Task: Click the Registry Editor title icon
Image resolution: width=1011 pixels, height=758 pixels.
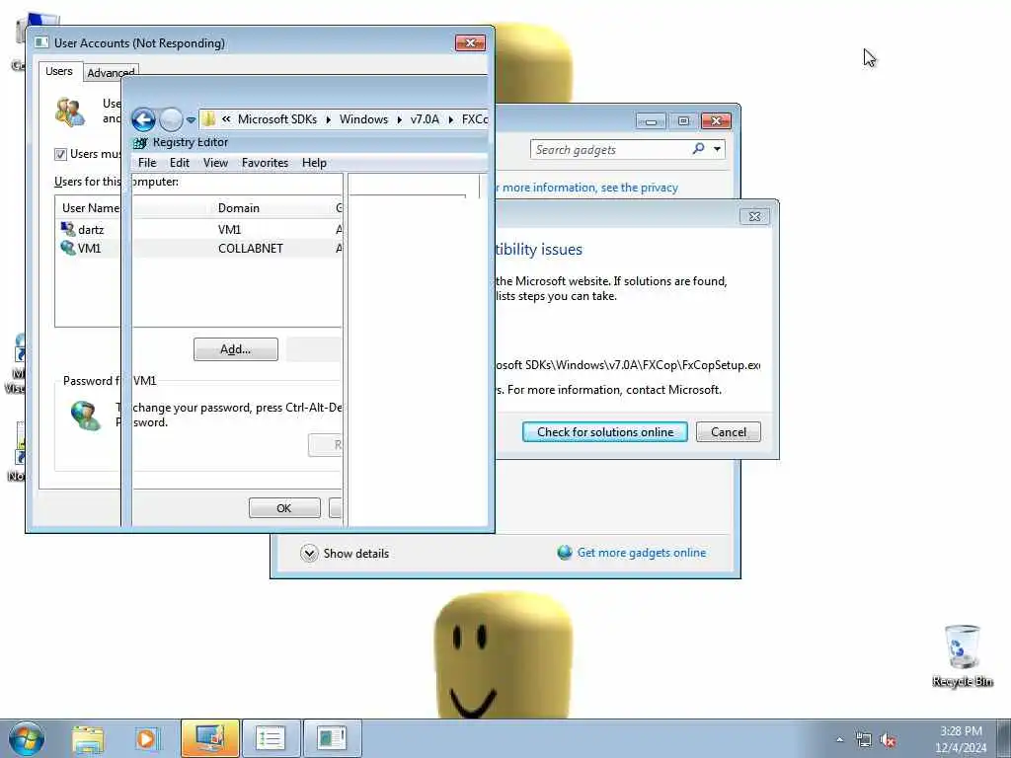Action: pyautogui.click(x=140, y=143)
